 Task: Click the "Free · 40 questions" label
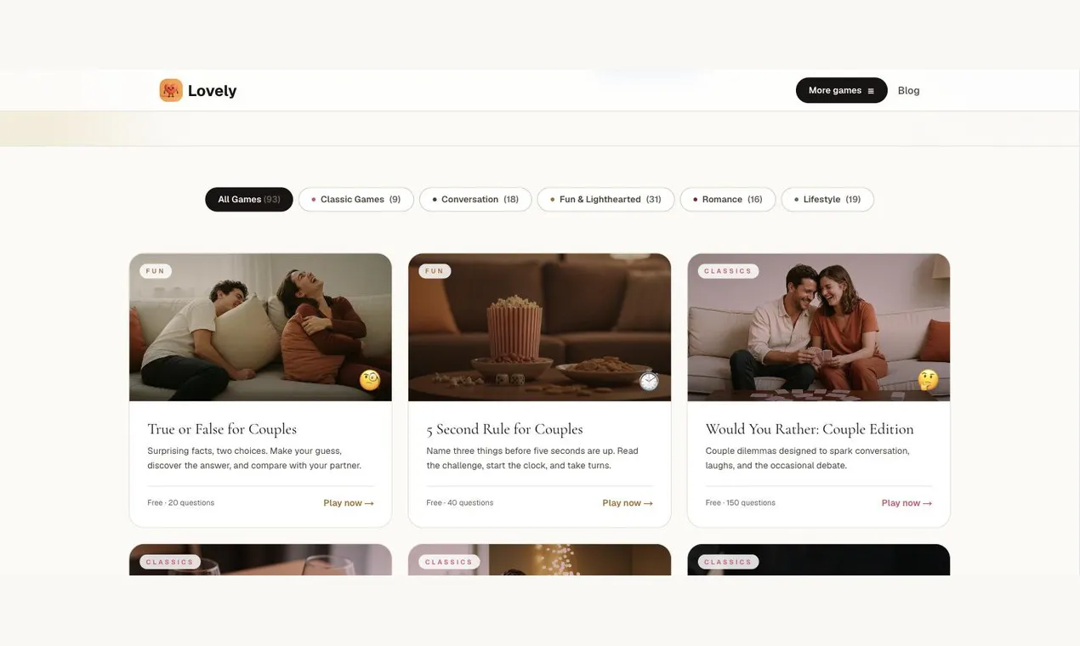[x=459, y=503]
